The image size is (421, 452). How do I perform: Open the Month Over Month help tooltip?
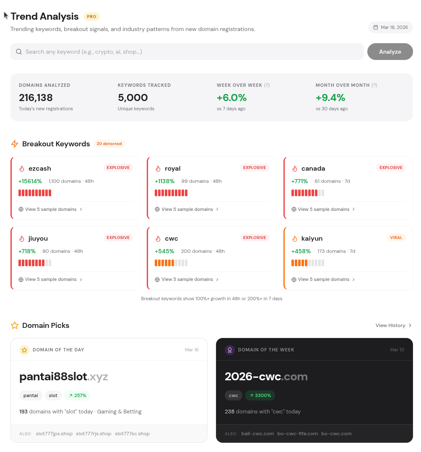[375, 85]
